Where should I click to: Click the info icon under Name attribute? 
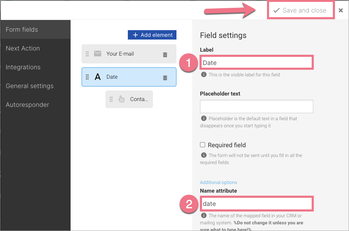[x=204, y=215]
